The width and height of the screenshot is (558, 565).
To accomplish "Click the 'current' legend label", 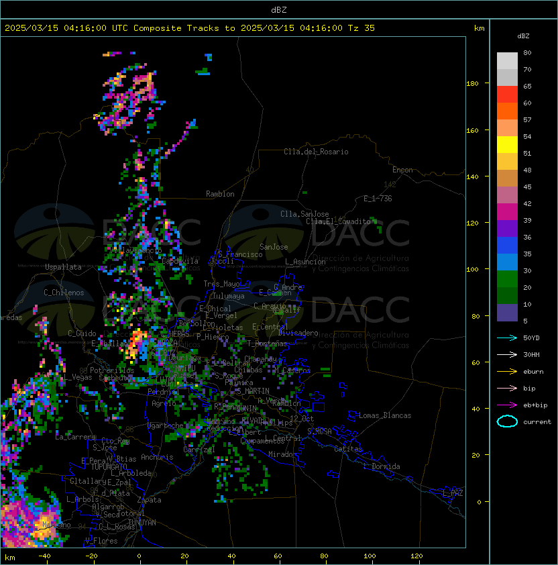I will click(537, 422).
